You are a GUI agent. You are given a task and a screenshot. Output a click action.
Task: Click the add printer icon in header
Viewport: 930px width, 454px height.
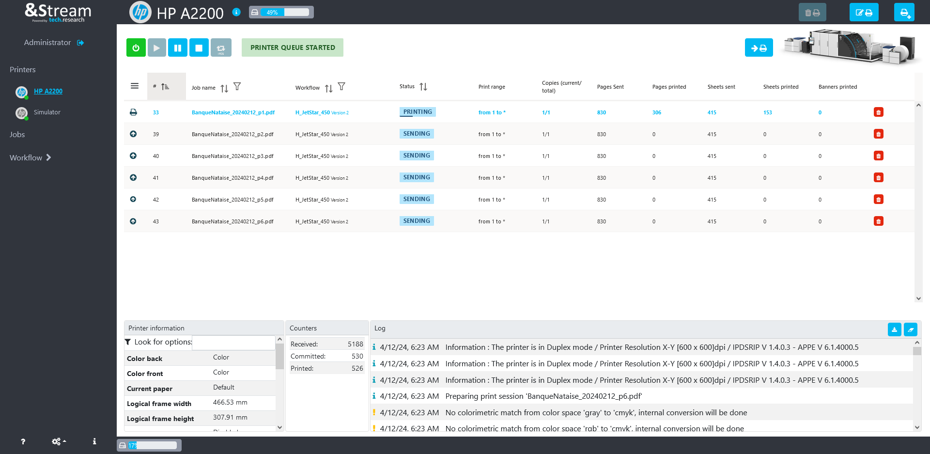[904, 13]
